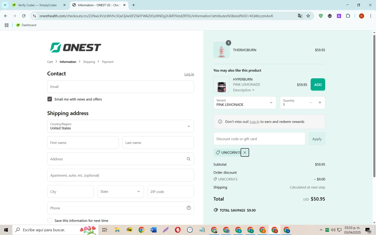
Task: Open File Explorer from the taskbar
Action: [117, 230]
